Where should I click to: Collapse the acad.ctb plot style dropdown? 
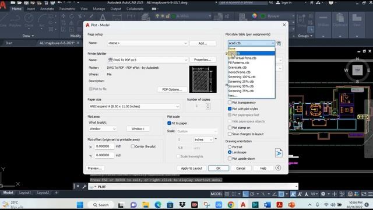point(273,43)
